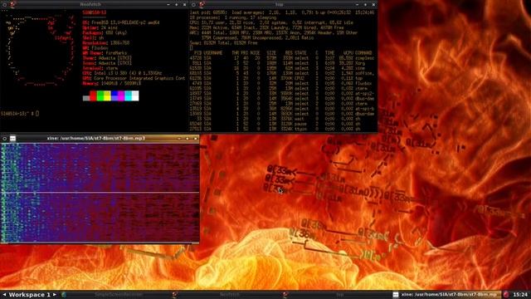Viewport: 531px width, 299px height.
Task: Click the xine window title with mp3 path
Action: (96, 139)
